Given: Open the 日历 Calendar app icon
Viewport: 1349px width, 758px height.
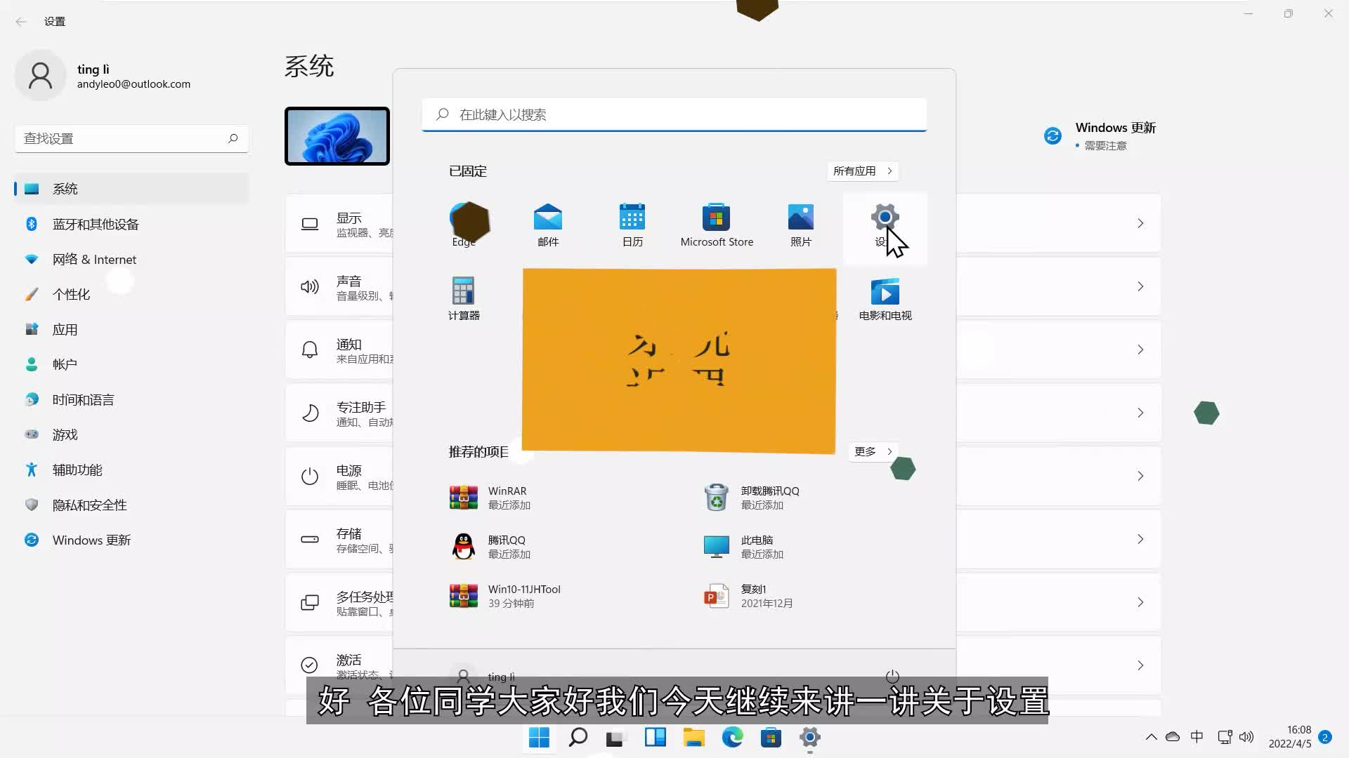Looking at the screenshot, I should tap(632, 225).
